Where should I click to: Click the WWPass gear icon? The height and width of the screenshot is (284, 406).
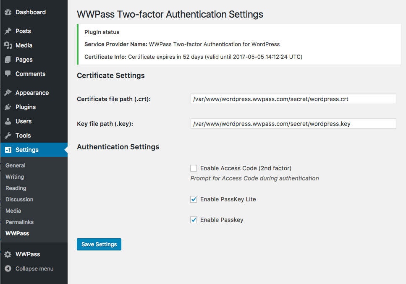tap(8, 254)
